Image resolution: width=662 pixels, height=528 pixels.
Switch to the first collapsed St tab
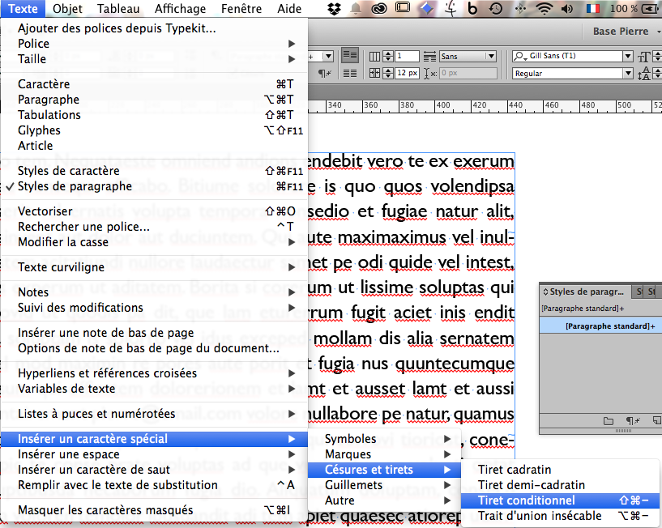(639, 292)
